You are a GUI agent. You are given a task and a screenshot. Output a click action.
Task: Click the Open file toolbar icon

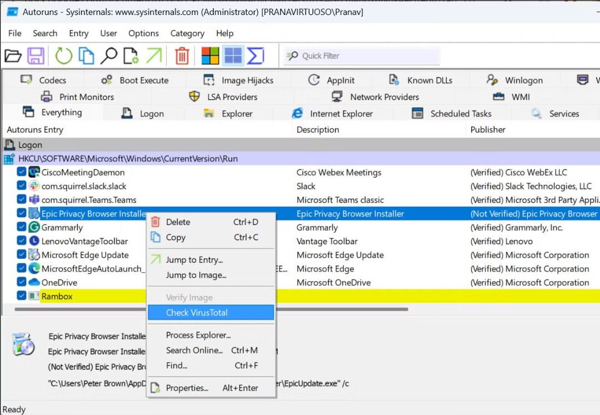(13, 56)
